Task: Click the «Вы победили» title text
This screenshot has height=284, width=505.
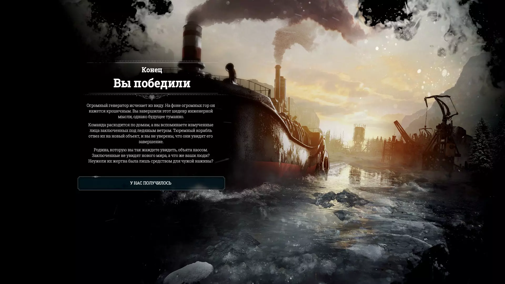Action: click(152, 83)
